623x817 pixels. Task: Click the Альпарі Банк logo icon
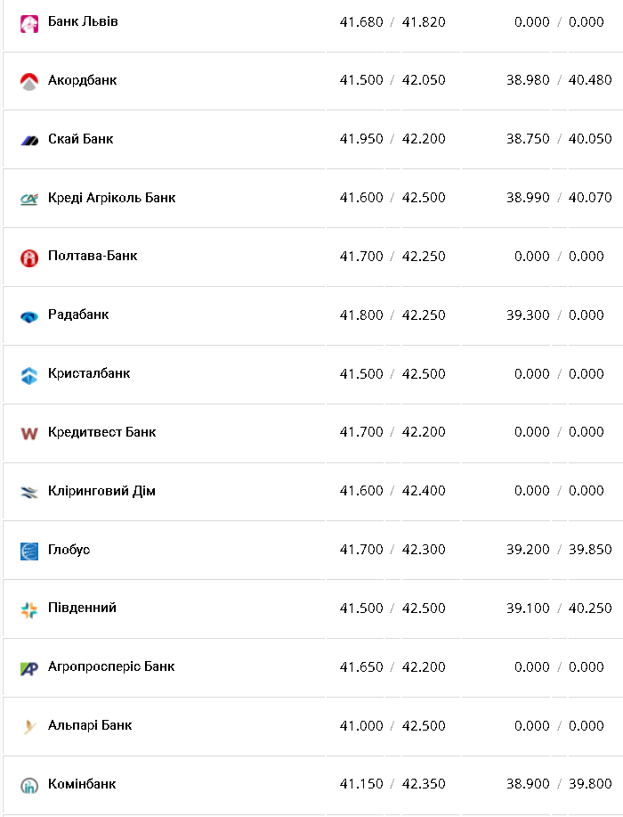(x=29, y=727)
